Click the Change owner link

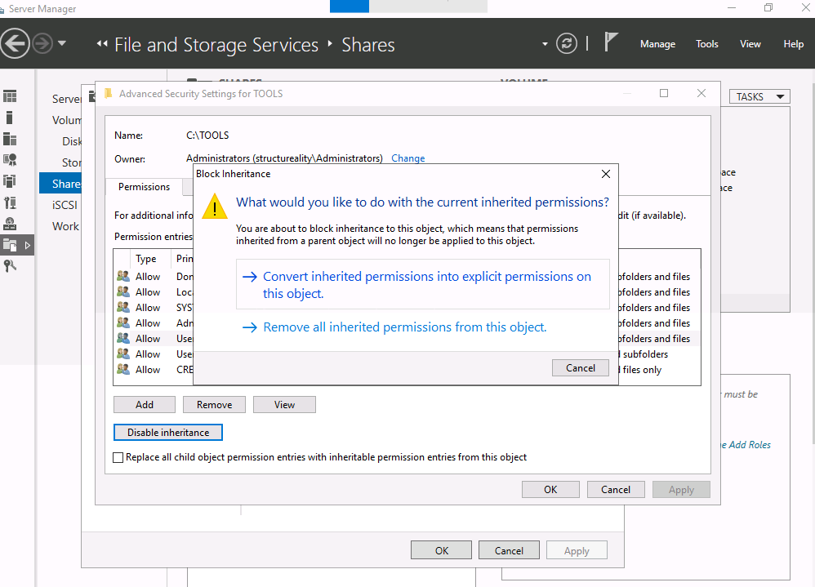point(408,158)
